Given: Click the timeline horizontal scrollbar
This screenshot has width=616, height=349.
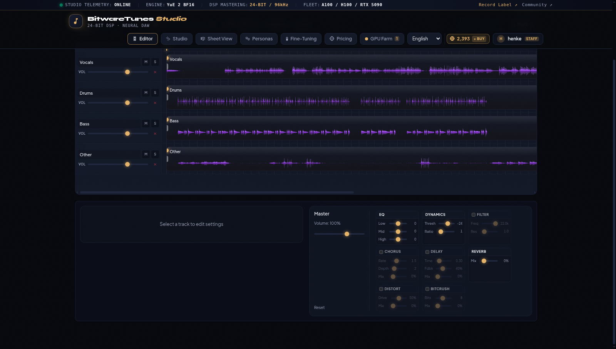Looking at the screenshot, I should click(x=217, y=192).
